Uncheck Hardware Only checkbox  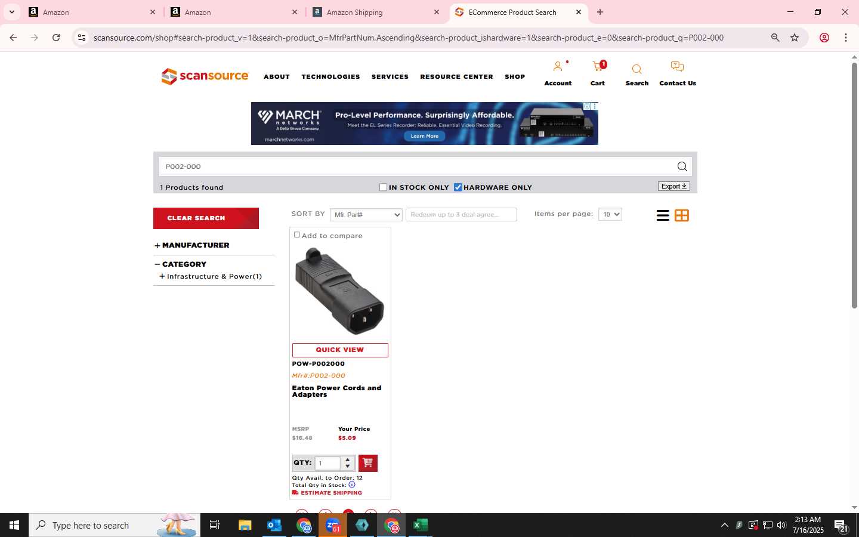pyautogui.click(x=458, y=187)
